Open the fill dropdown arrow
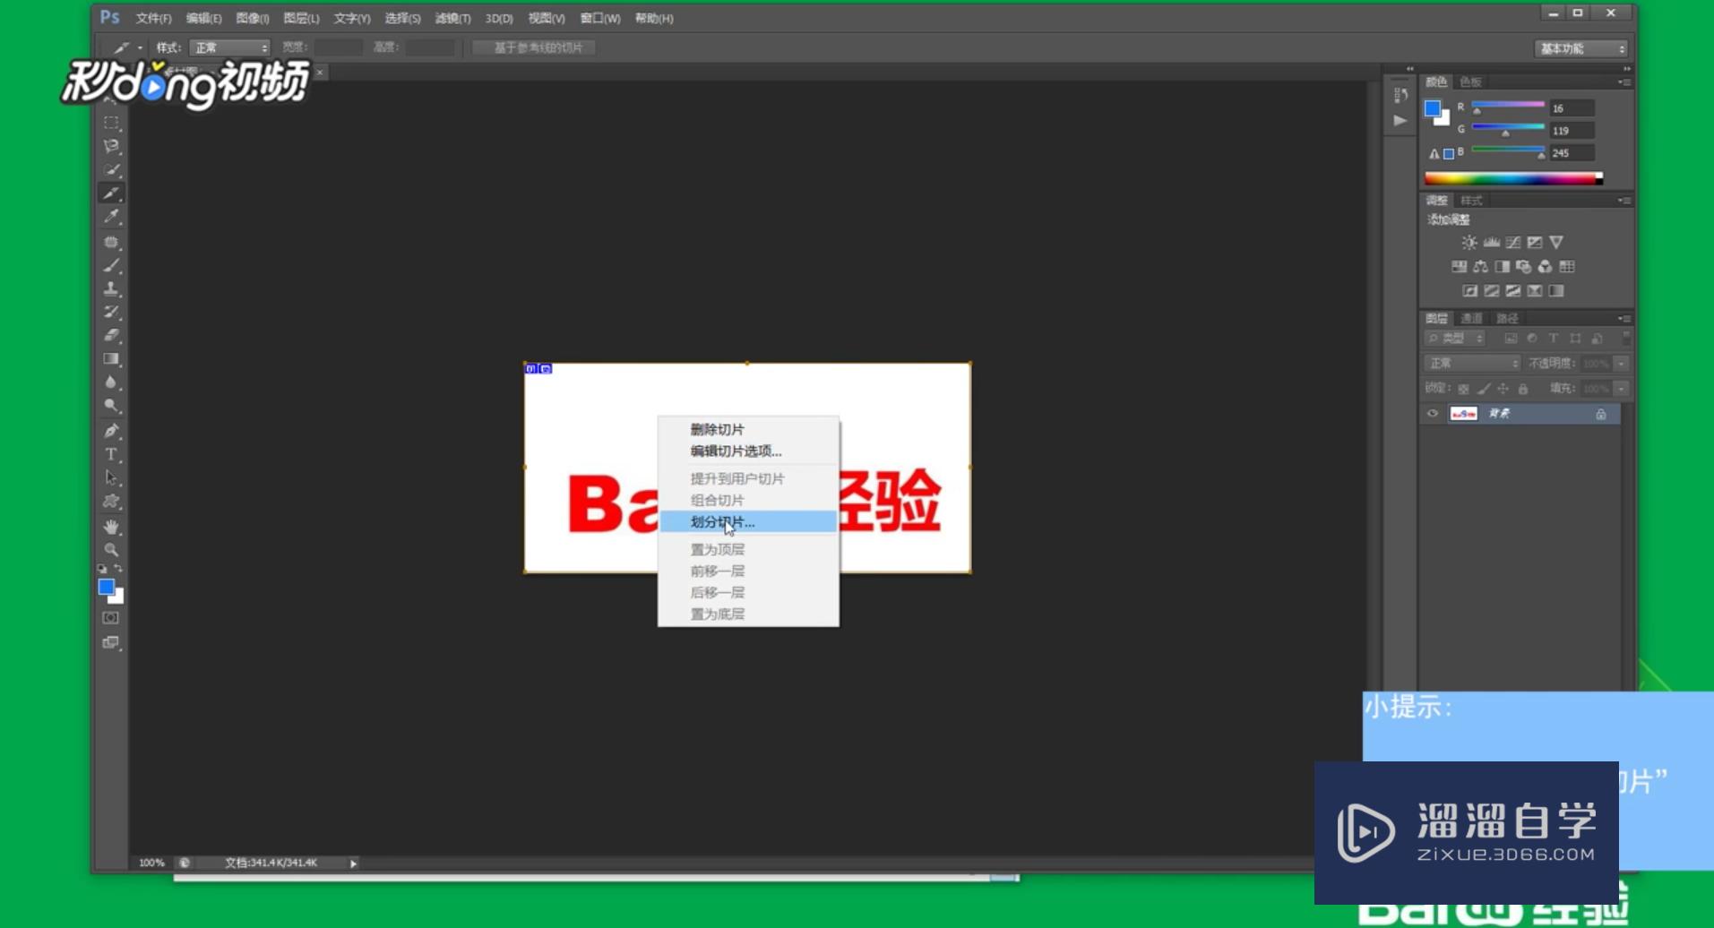Screen dimensions: 1714x928 [x=1621, y=389]
